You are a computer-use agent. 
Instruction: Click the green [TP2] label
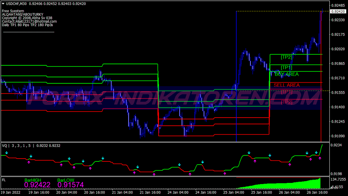coord(286,57)
